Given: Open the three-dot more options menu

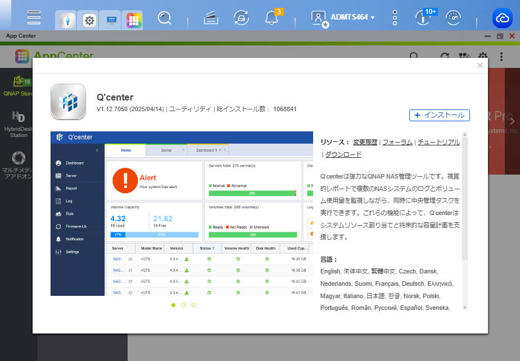Looking at the screenshot, I should pos(395,17).
